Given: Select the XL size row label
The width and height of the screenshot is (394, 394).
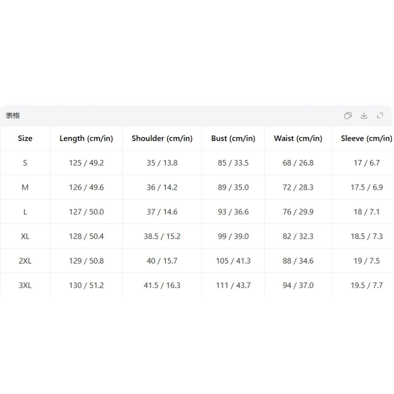Looking at the screenshot, I should pyautogui.click(x=25, y=236).
